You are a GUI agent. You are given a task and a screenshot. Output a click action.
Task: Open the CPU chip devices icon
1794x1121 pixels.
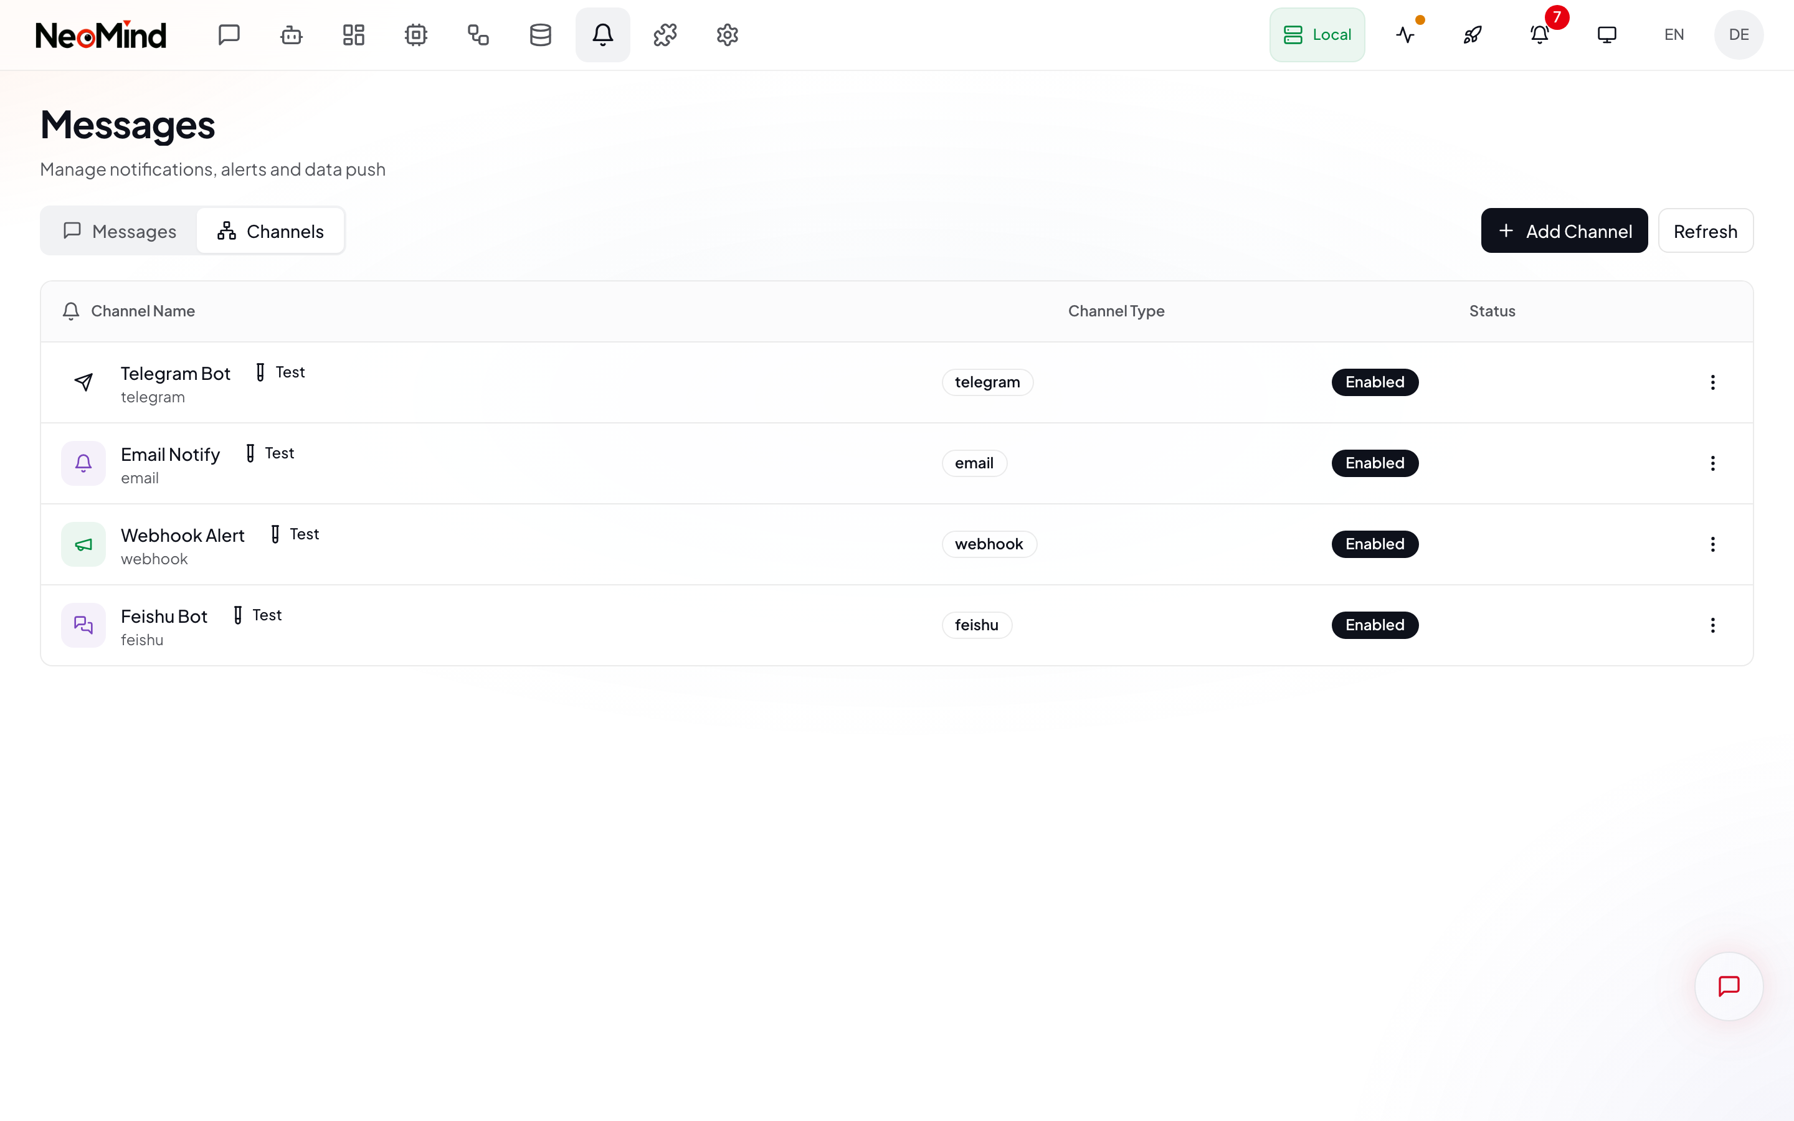pos(416,35)
